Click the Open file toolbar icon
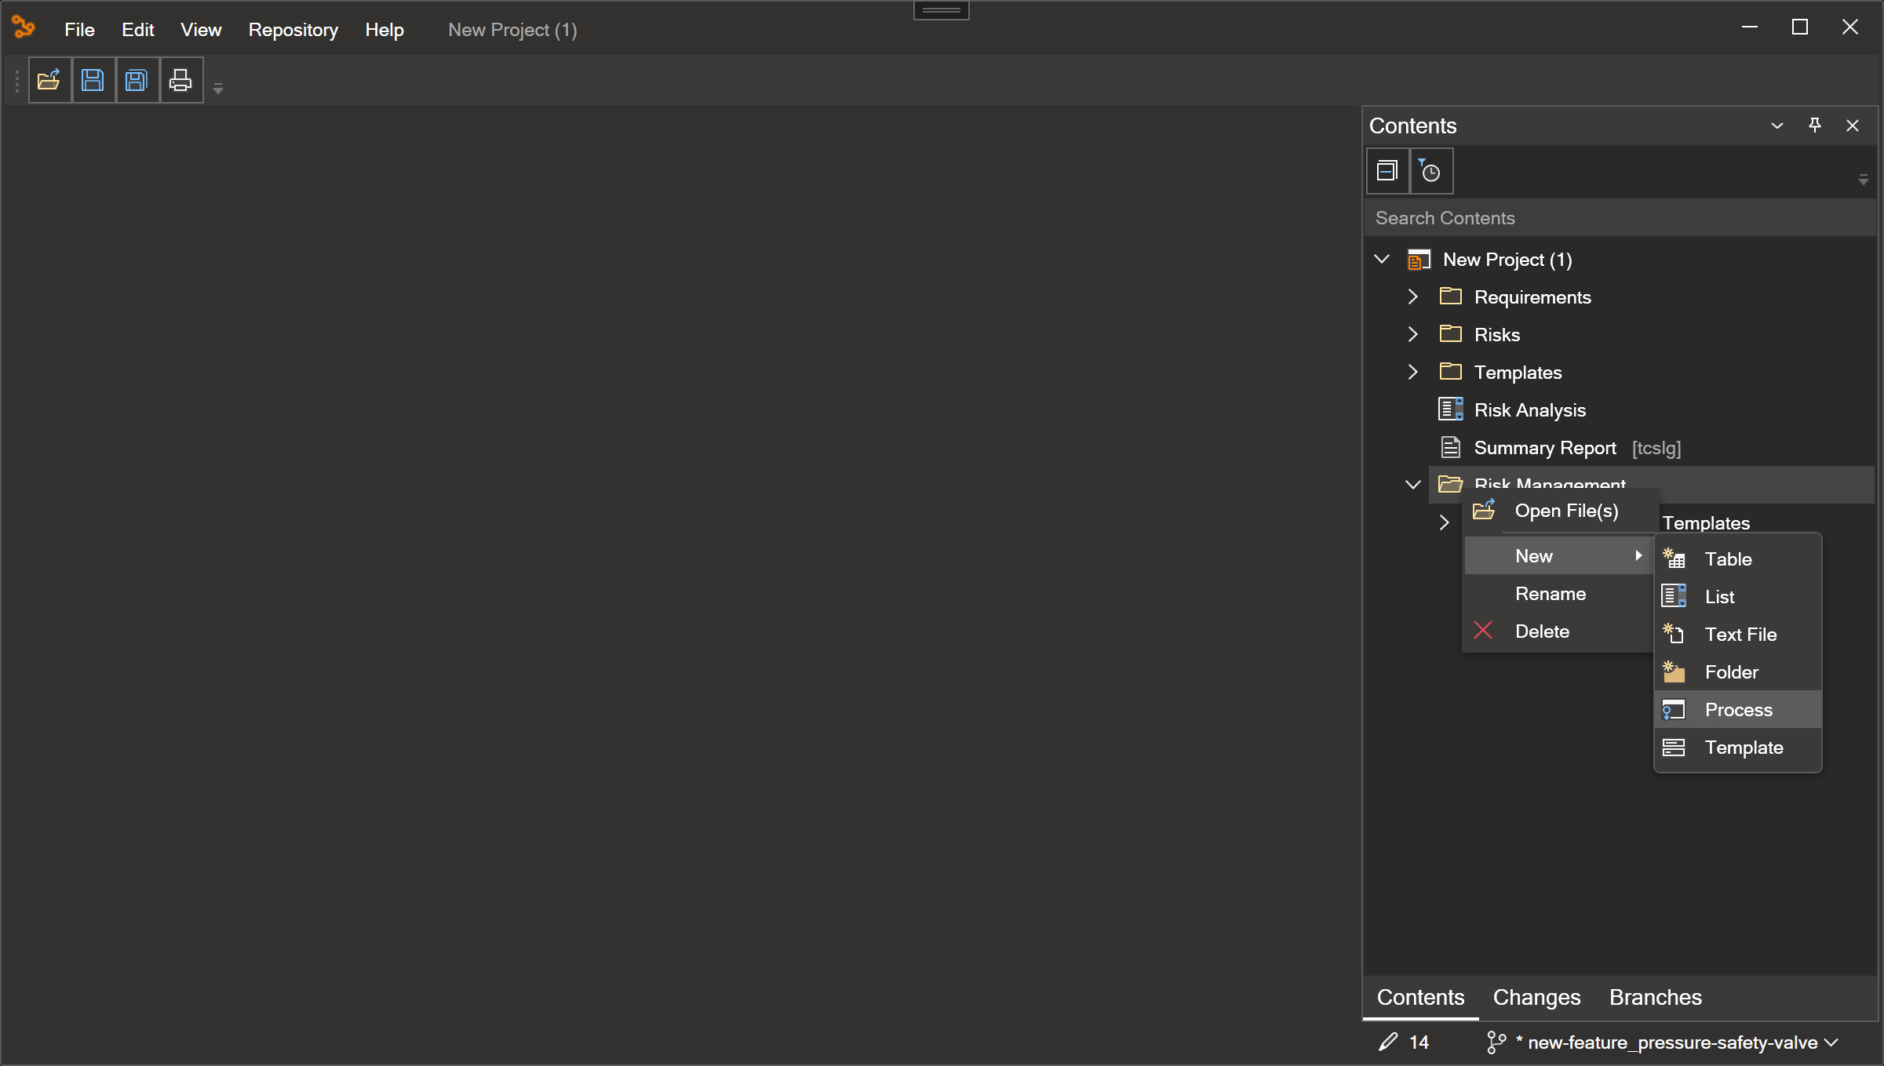Screen dimensions: 1884x1066 pos(49,80)
